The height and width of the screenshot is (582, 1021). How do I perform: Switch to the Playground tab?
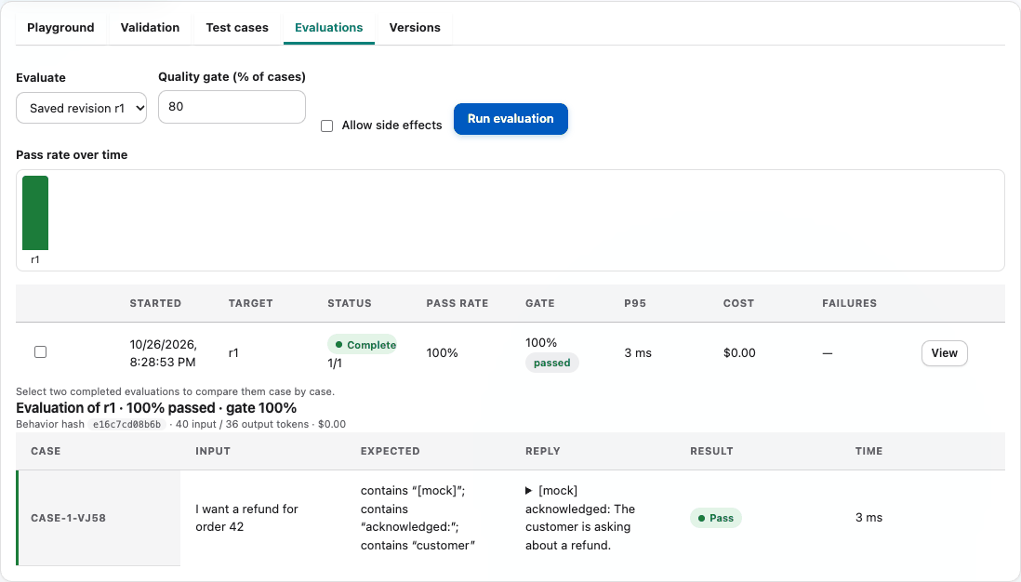pyautogui.click(x=60, y=27)
